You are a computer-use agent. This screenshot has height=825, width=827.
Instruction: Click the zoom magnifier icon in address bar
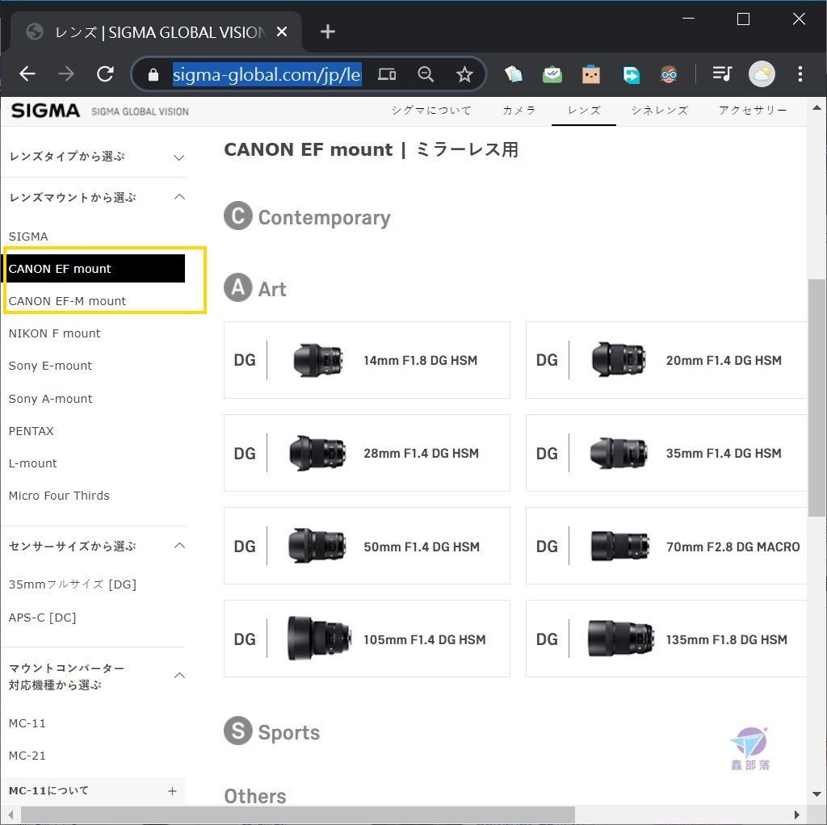pos(426,74)
